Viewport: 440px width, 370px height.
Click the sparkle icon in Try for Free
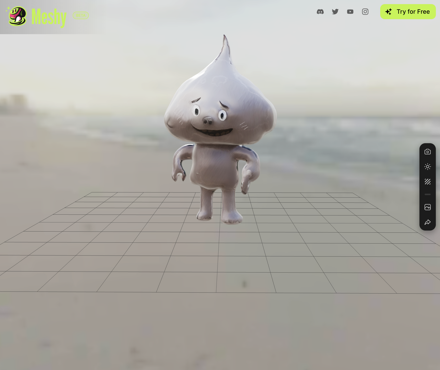(388, 12)
